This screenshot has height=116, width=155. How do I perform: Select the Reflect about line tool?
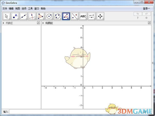click(x=75, y=16)
